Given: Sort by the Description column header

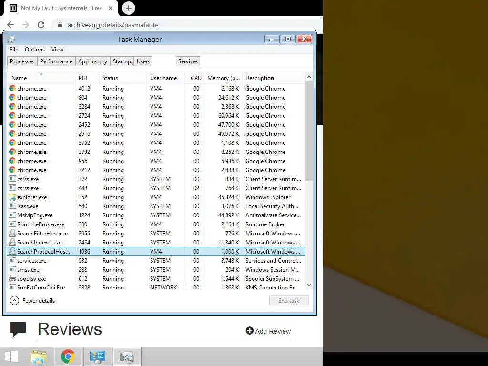Looking at the screenshot, I should (x=274, y=78).
